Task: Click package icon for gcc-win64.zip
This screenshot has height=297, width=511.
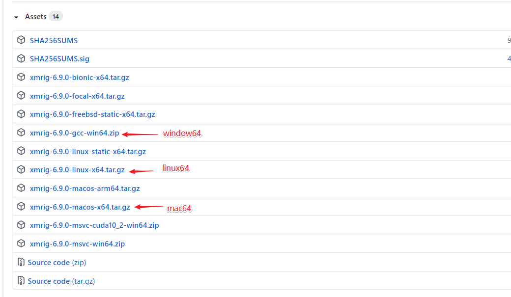Action: point(21,133)
